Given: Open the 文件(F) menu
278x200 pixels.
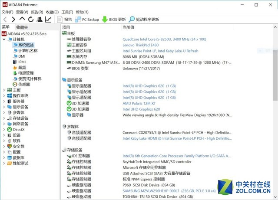Looking at the screenshot, I should 8,12.
